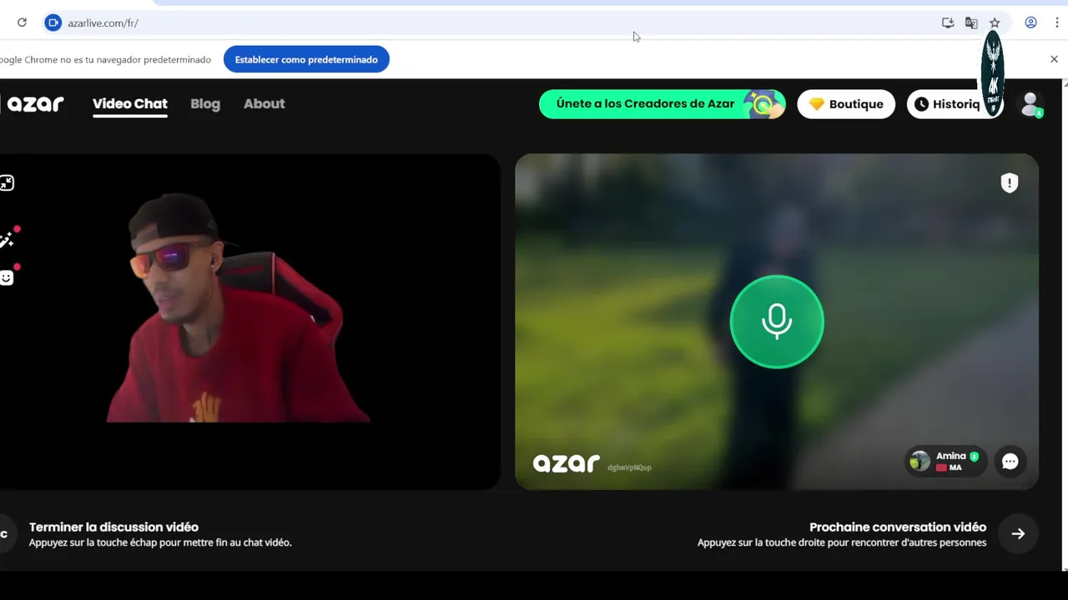Click Prochaine conversation vidéo text
Viewport: 1068px width, 600px height.
[x=898, y=527]
